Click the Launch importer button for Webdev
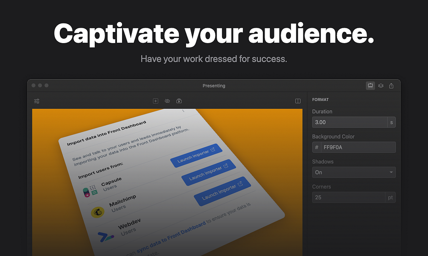Image resolution: width=428 pixels, height=256 pixels. click(222, 191)
